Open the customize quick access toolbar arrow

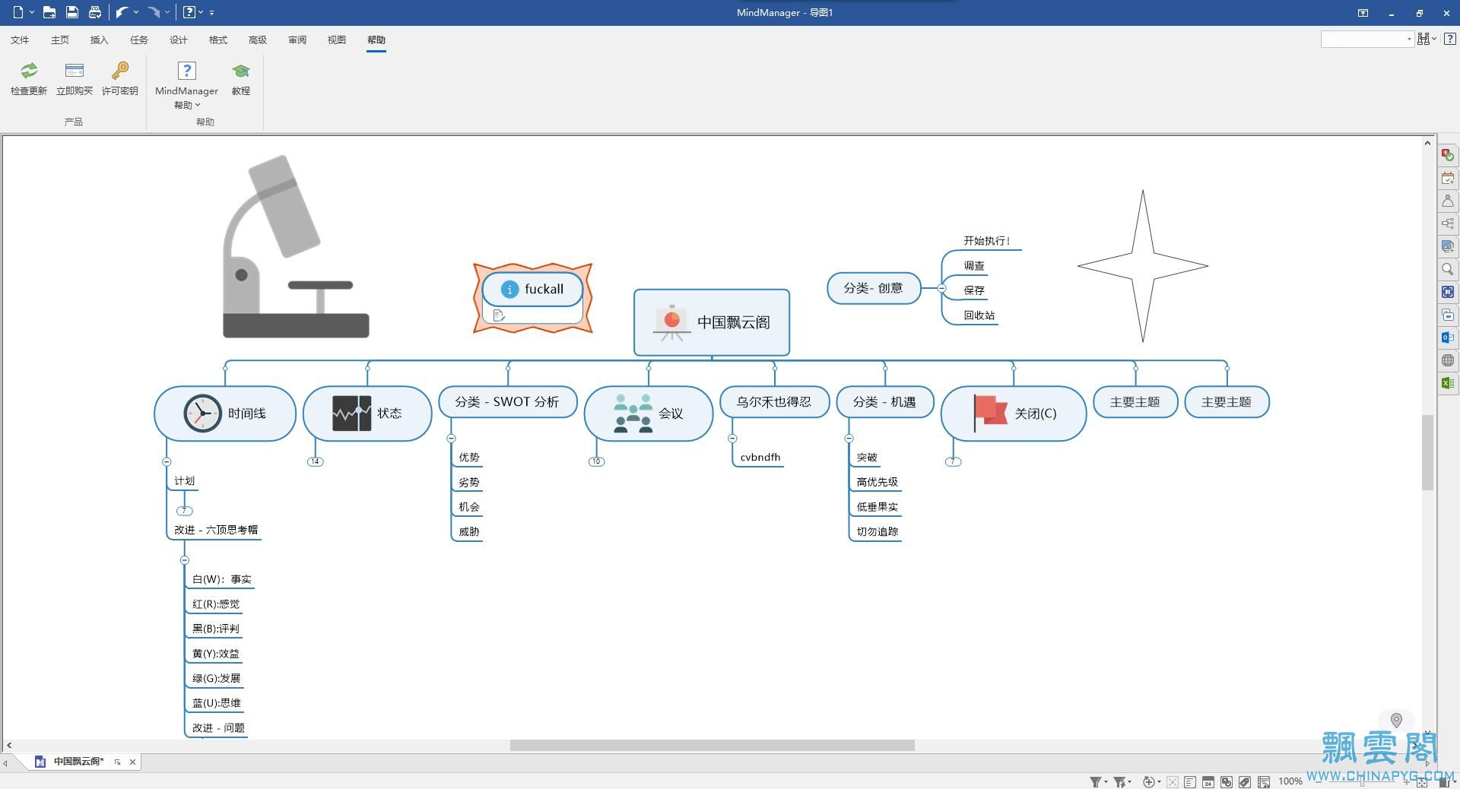point(211,12)
